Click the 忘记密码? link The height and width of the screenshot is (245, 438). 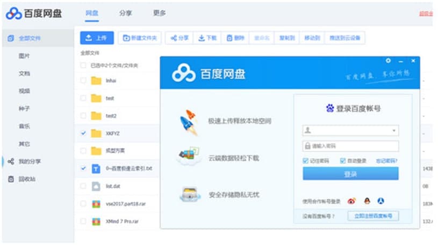(386, 161)
